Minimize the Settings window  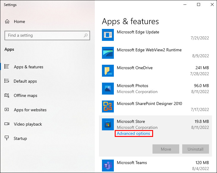click(x=185, y=4)
